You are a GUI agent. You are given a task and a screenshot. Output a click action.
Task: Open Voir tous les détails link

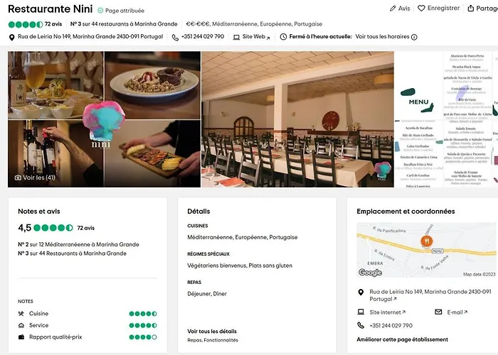point(212,331)
